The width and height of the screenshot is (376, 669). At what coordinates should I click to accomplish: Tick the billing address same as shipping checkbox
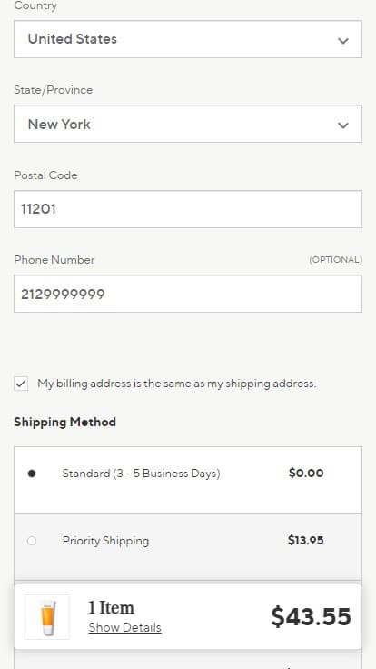pyautogui.click(x=21, y=384)
